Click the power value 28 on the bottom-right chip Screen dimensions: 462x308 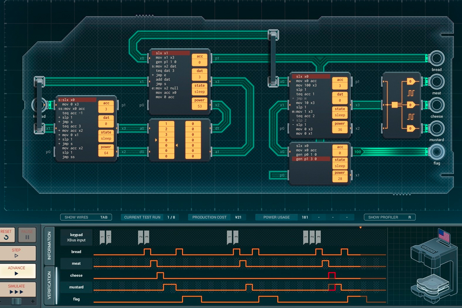[340, 179]
